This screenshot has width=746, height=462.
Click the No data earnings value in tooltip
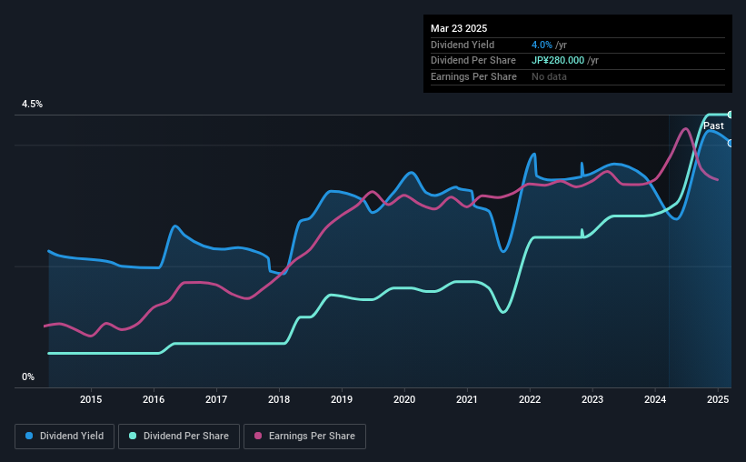[x=549, y=76]
